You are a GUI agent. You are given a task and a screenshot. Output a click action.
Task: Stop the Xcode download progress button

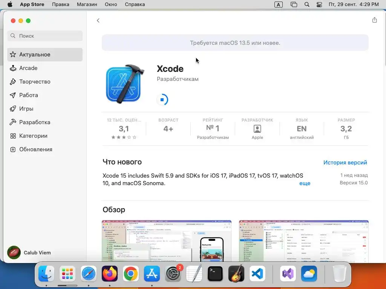point(162,99)
